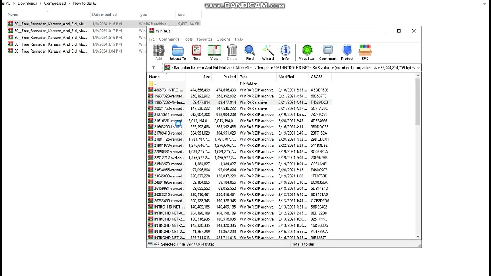491x276 pixels.
Task: Click the Extract To toolbar icon
Action: coord(177,53)
